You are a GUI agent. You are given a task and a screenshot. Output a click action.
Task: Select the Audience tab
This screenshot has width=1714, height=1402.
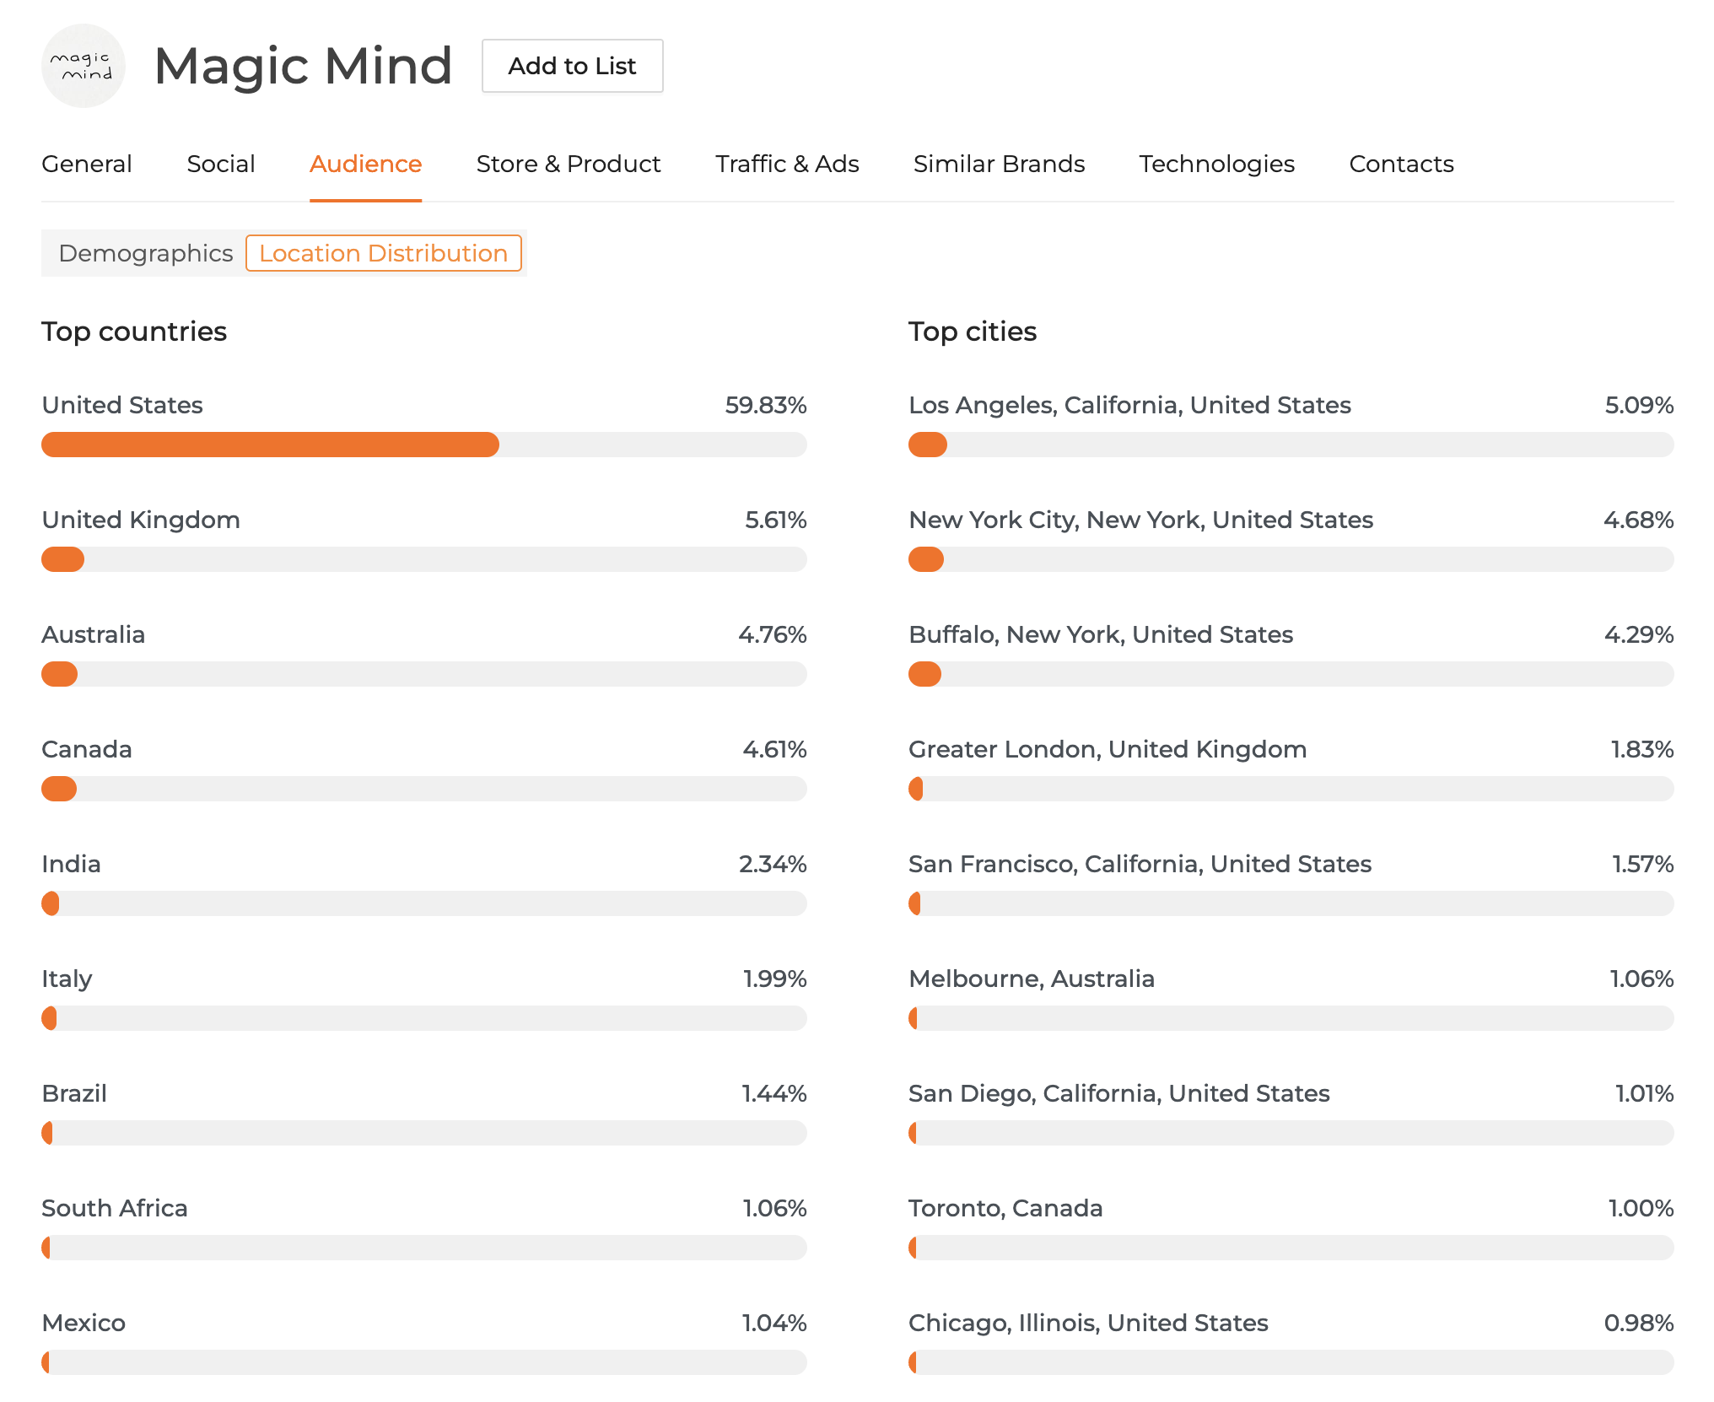tap(365, 164)
